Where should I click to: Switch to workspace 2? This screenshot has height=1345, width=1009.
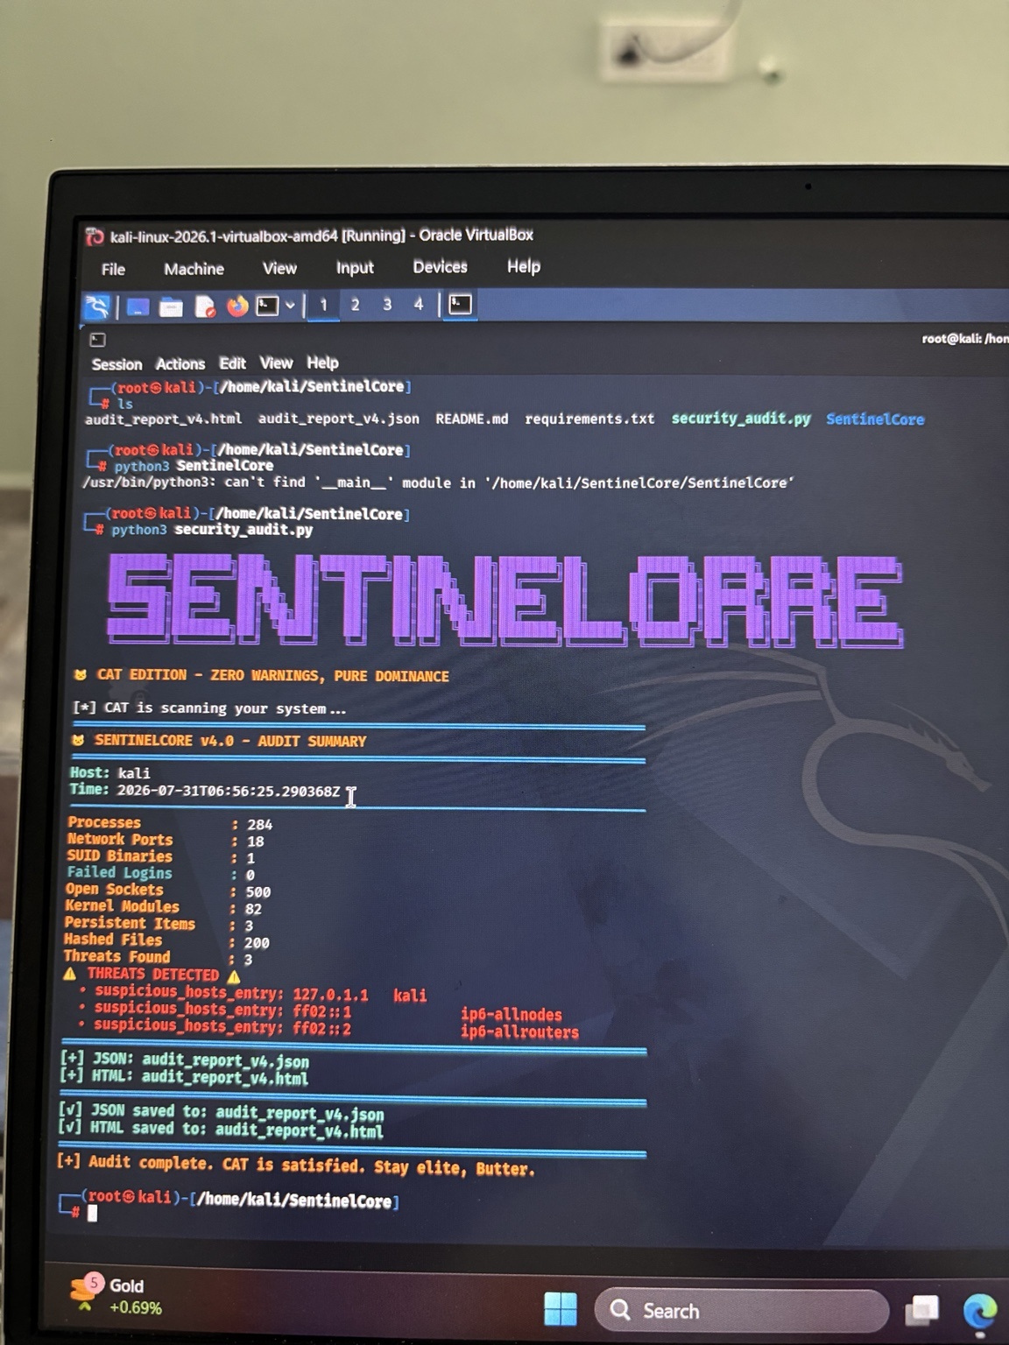[x=355, y=305]
